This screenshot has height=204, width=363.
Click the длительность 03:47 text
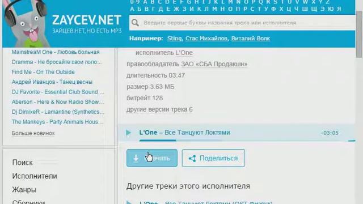point(155,75)
